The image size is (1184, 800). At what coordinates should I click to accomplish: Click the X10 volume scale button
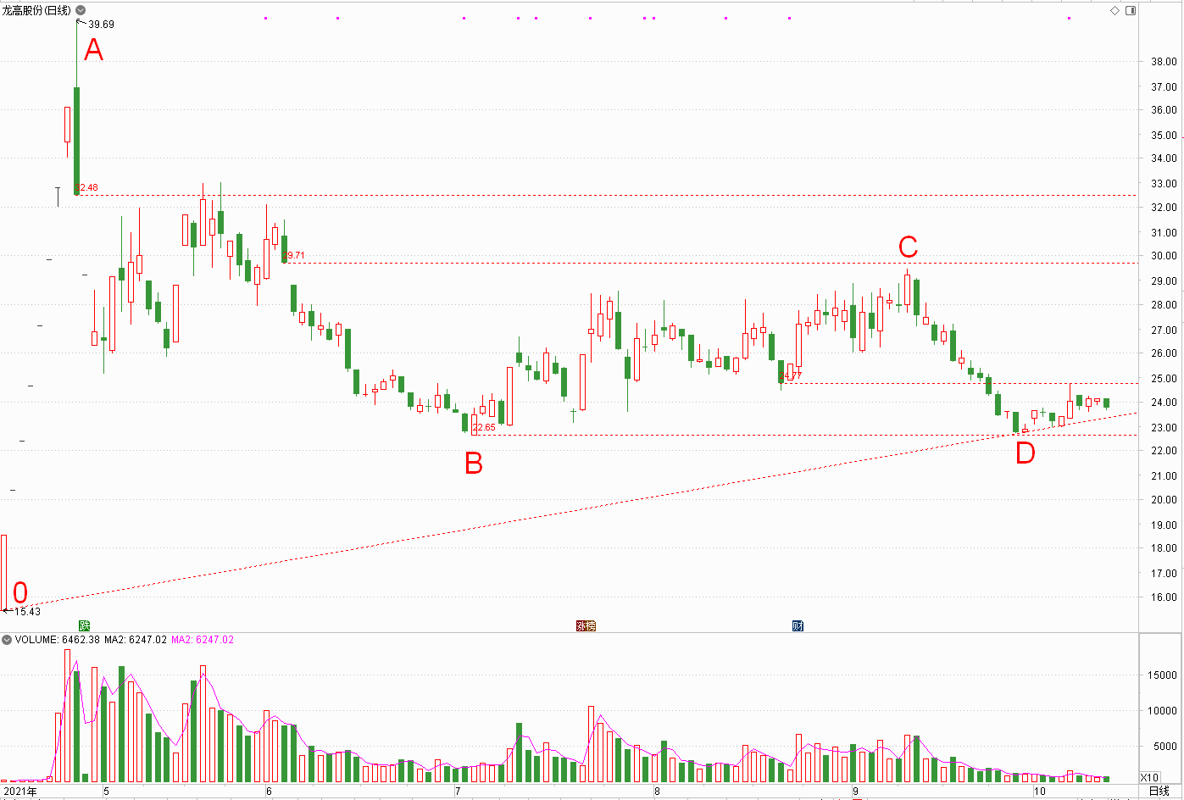1149,777
